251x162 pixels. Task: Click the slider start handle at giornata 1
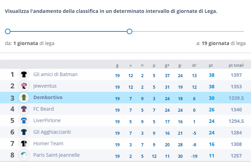(x=8, y=31)
